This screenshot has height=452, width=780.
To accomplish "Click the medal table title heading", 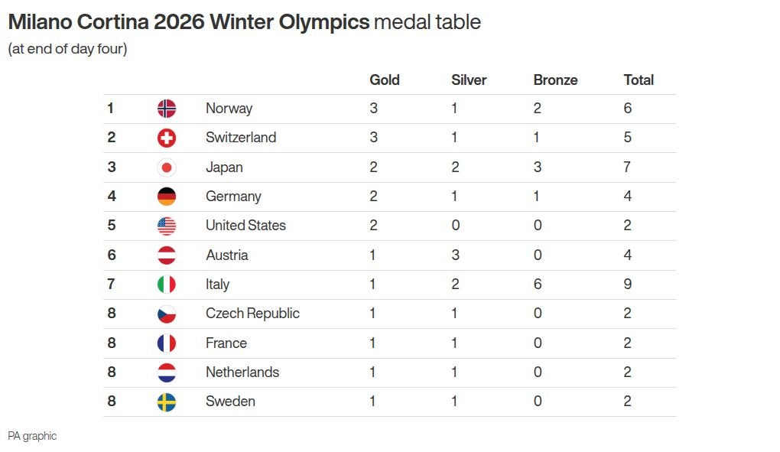I will [244, 22].
